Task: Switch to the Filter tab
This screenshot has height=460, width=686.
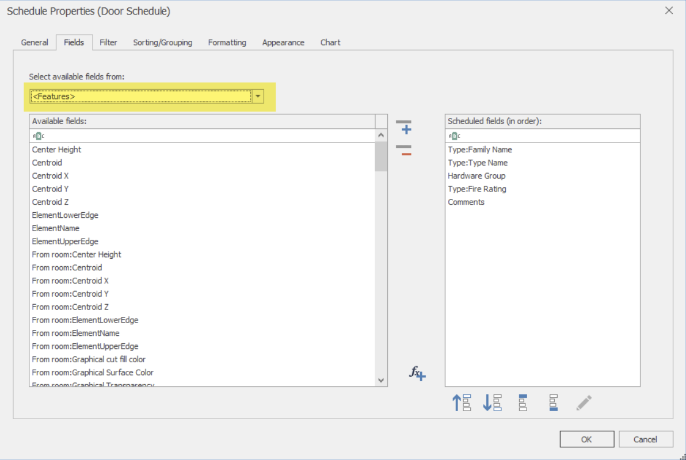Action: [108, 42]
